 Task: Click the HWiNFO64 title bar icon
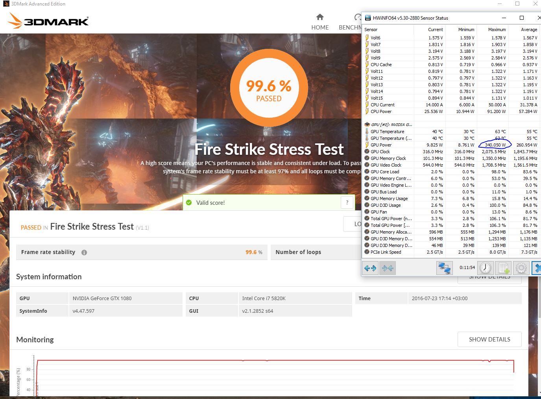click(368, 18)
